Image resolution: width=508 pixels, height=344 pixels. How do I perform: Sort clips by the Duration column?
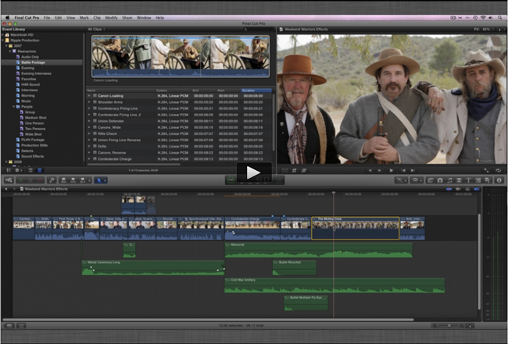256,90
